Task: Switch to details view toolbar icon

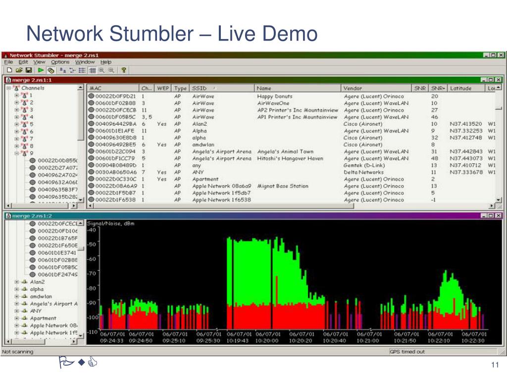Action: (93, 70)
